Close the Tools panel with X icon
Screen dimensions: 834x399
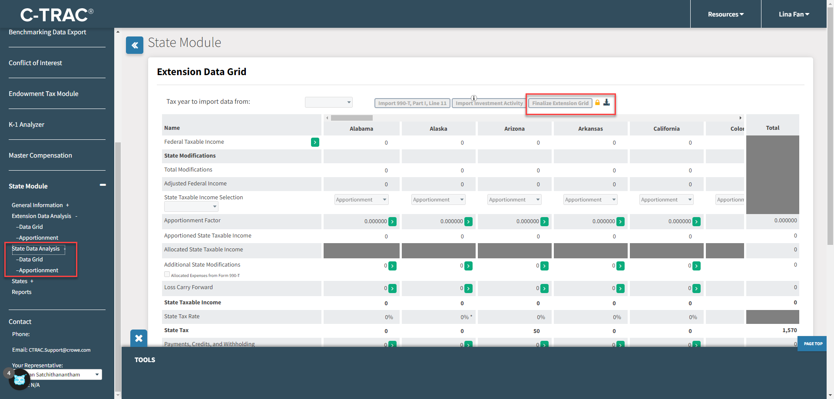point(139,338)
